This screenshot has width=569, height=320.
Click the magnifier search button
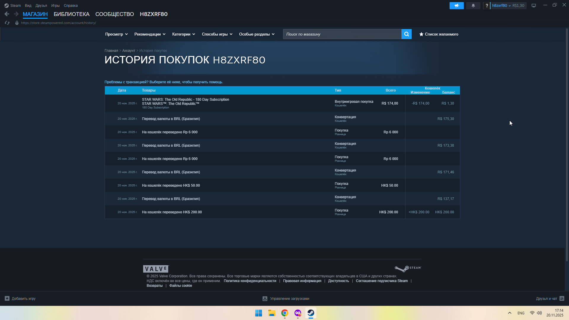tap(406, 34)
